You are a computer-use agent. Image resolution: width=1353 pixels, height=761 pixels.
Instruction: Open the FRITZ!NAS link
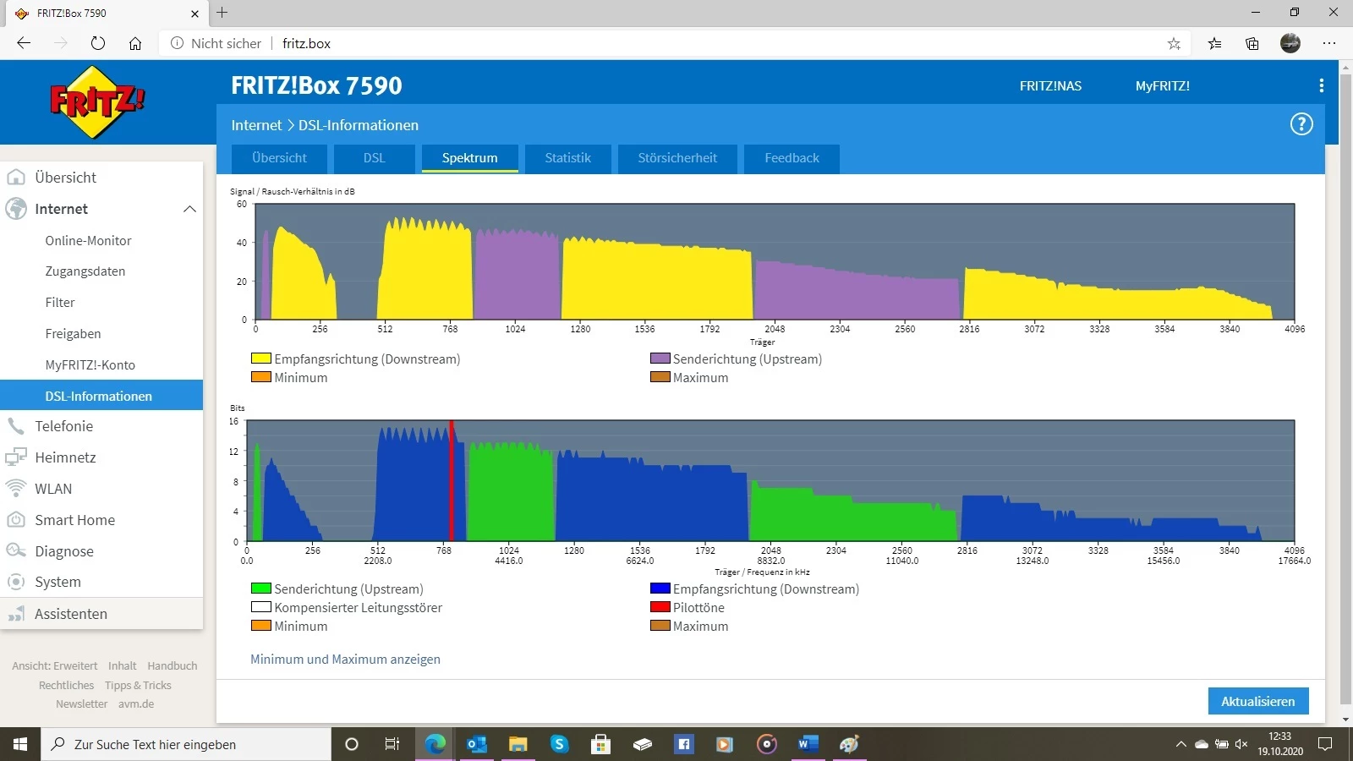(1050, 86)
